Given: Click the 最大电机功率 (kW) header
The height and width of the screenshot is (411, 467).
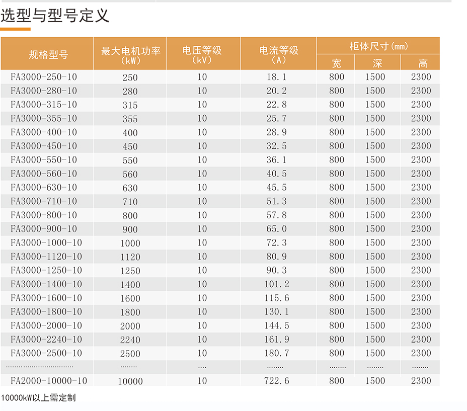Looking at the screenshot, I should (130, 54).
